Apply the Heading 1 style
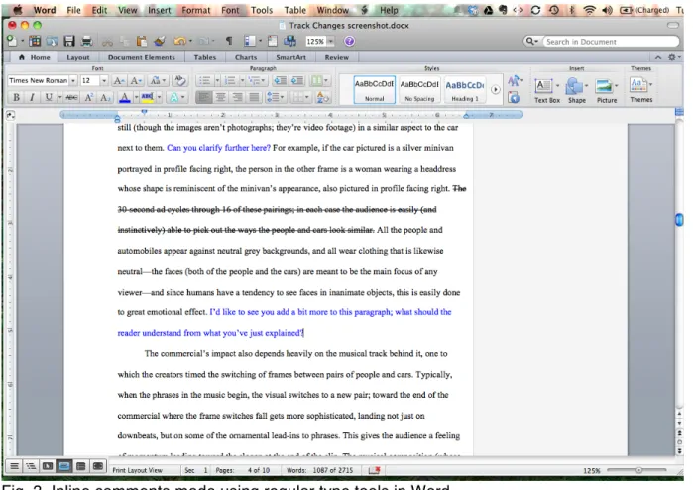Screen dimensions: 693x490 (465, 90)
